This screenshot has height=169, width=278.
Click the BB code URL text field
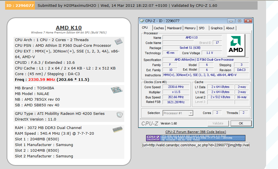point(196,145)
